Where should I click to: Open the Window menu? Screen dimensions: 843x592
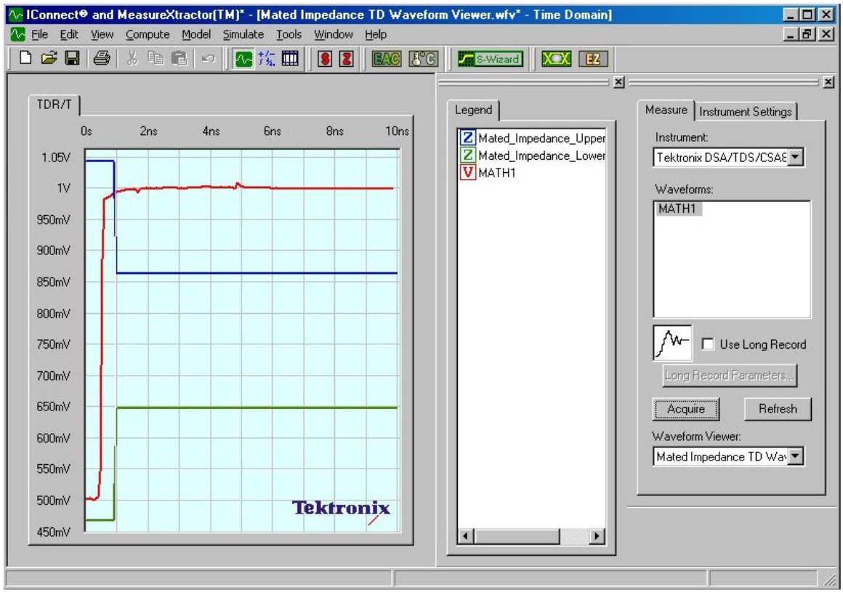[x=334, y=34]
